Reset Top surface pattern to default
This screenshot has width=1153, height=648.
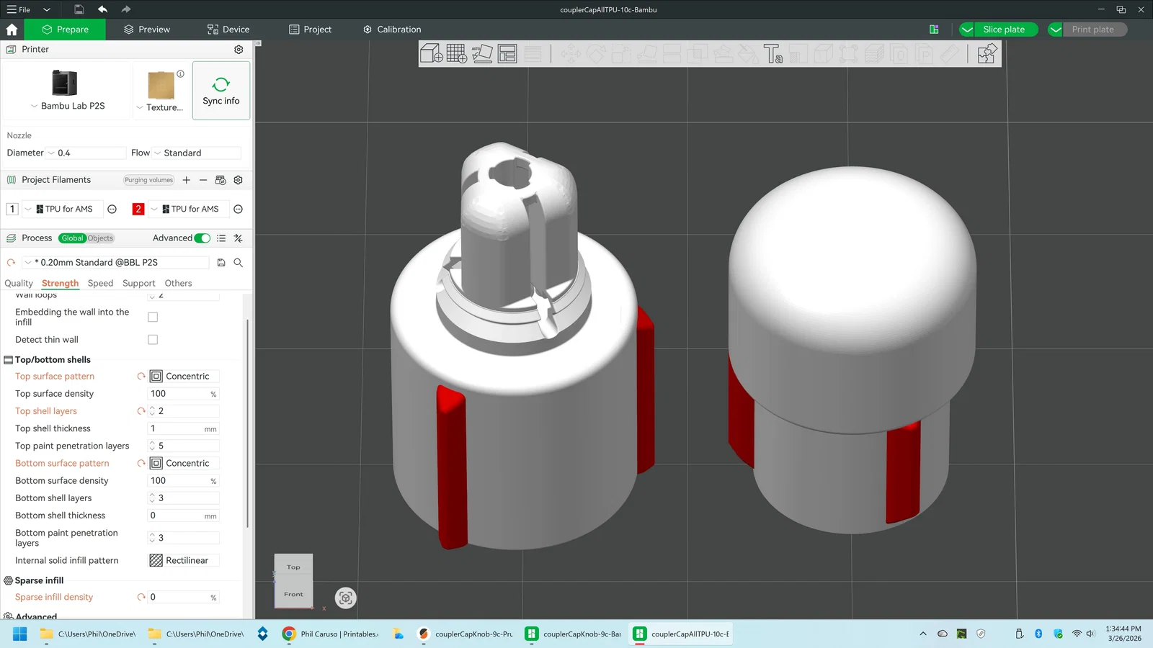click(141, 377)
